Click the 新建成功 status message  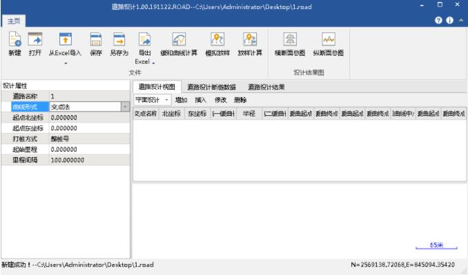(77, 265)
